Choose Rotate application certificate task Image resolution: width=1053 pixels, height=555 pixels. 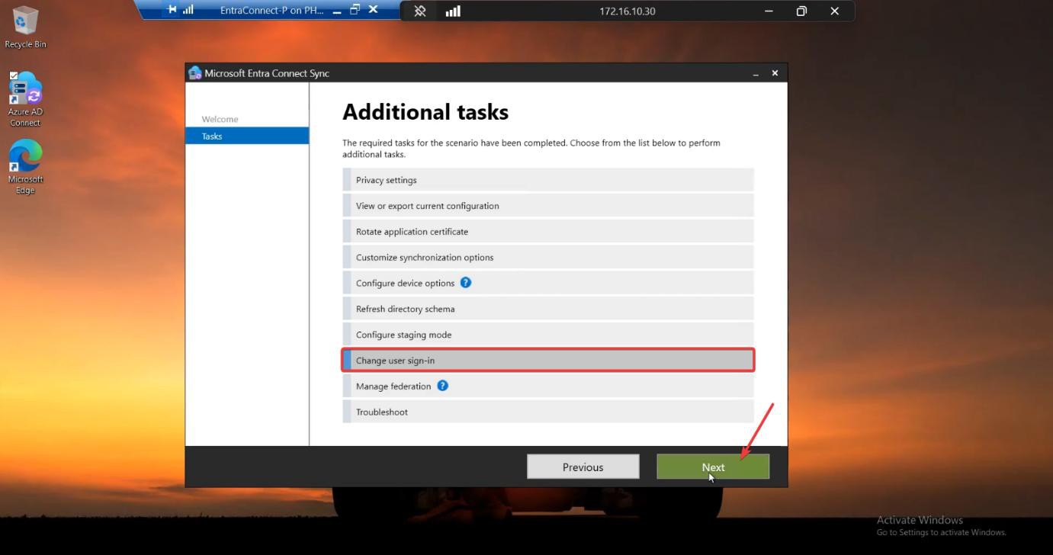coord(548,232)
